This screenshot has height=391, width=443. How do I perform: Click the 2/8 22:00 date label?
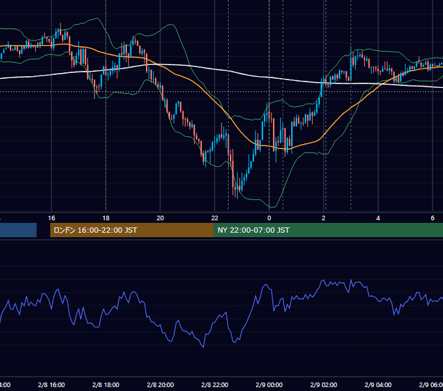pos(215,384)
